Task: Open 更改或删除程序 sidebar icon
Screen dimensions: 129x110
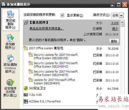Action: point(10,14)
